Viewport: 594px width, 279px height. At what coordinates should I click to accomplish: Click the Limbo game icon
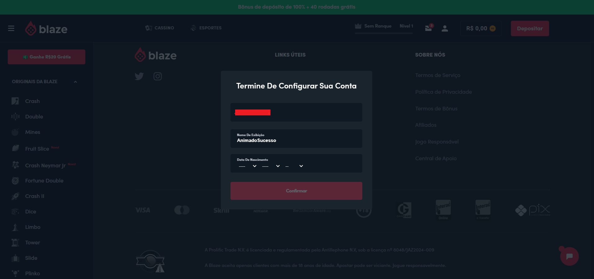(15, 227)
